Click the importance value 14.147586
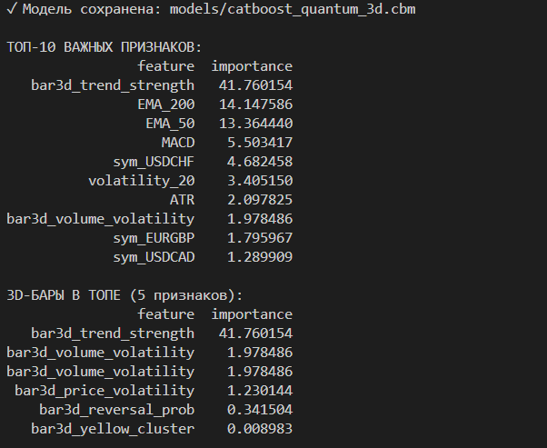 (x=255, y=105)
